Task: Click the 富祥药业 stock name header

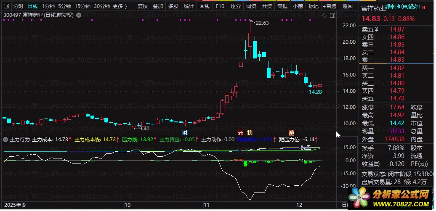Action: pos(373,8)
